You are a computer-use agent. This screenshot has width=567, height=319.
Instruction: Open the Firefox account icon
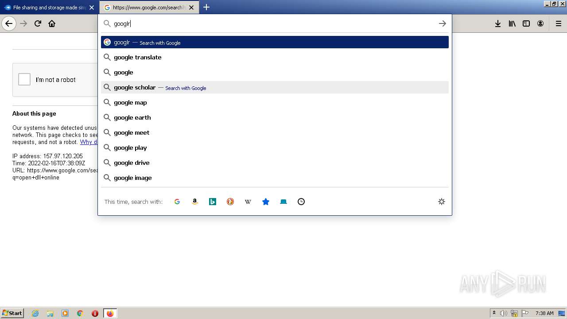540,23
